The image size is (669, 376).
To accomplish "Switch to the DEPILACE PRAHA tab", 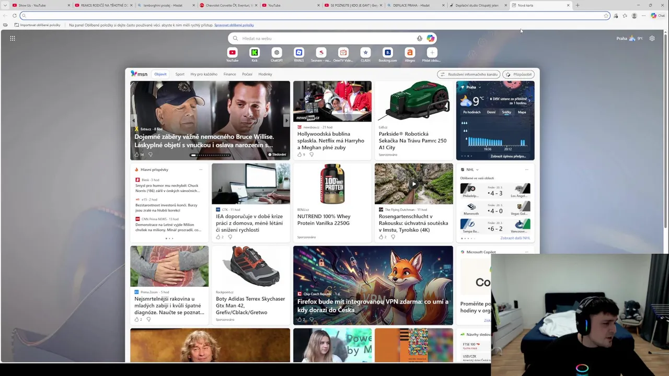I will click(x=416, y=5).
